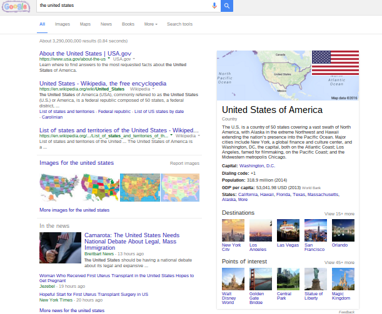Open Las Vegas destination thumbnail
The height and width of the screenshot is (314, 382).
[288, 230]
